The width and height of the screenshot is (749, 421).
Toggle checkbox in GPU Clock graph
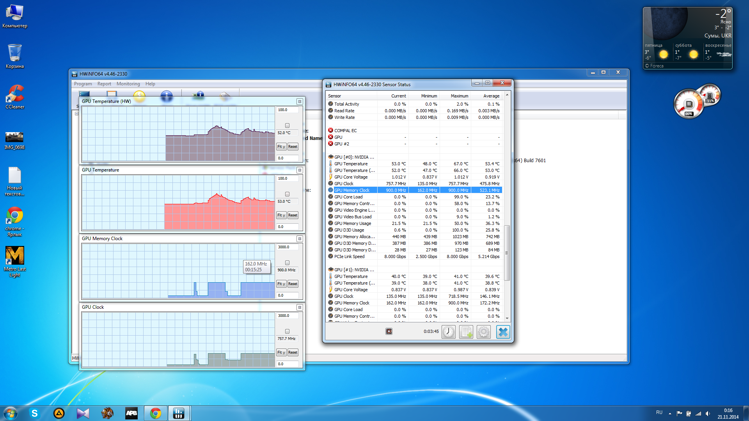[288, 331]
